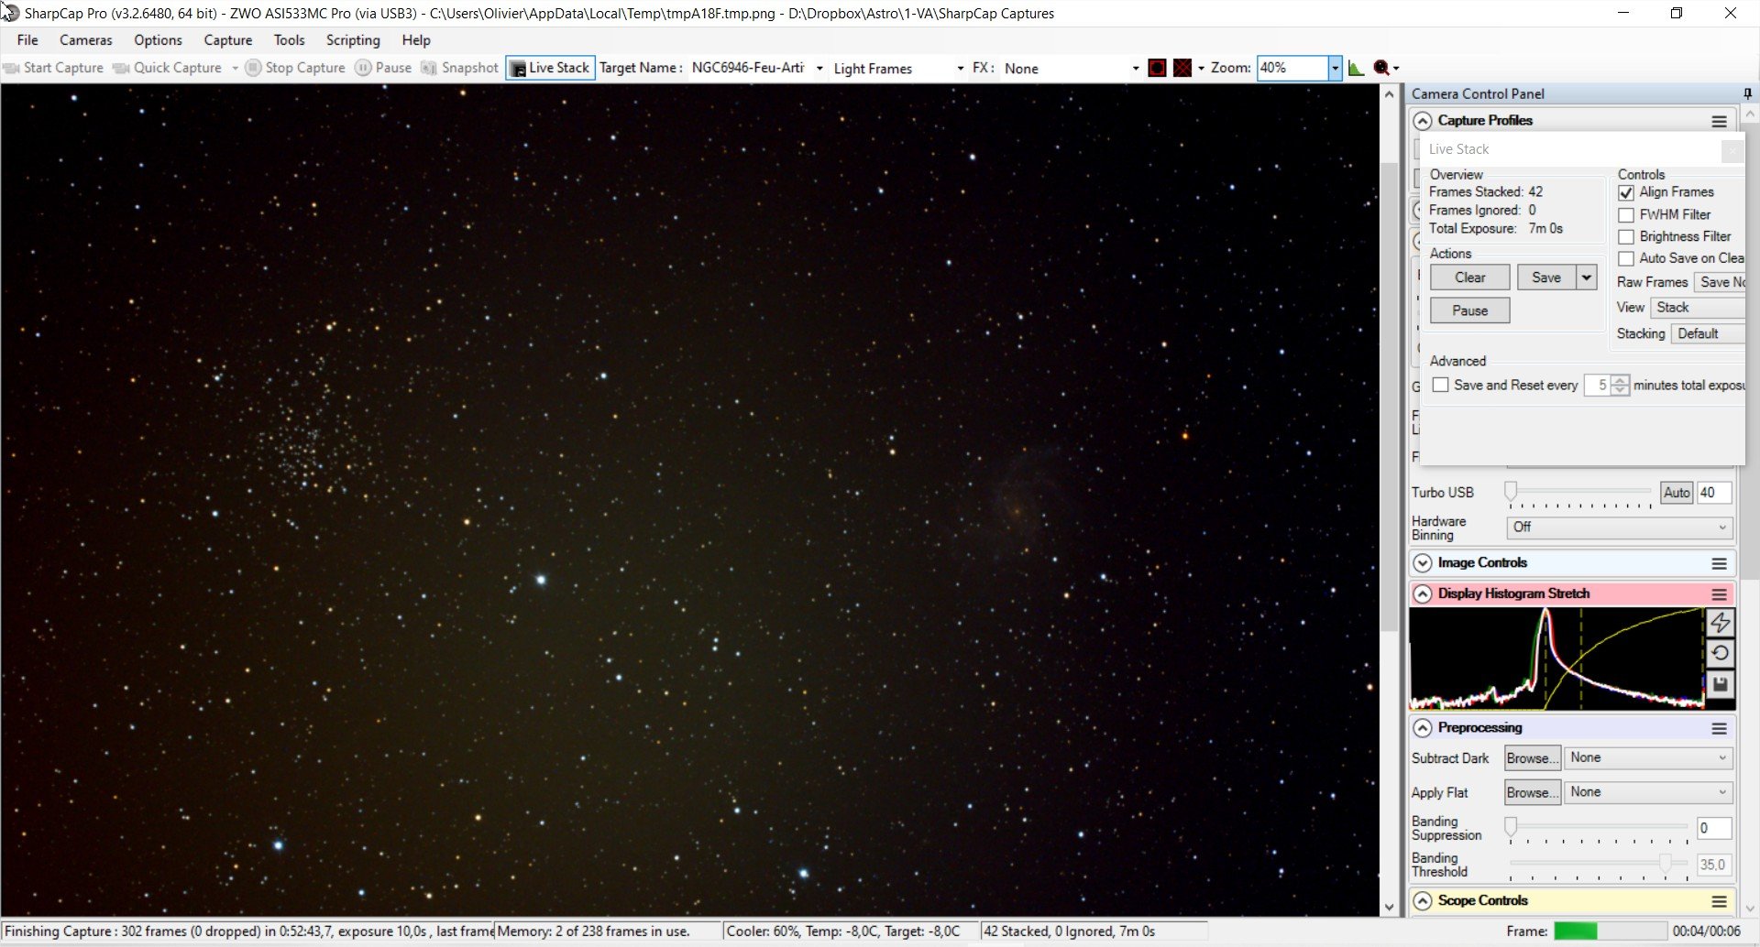Click the Quick Capture toolbar icon

pos(121,68)
